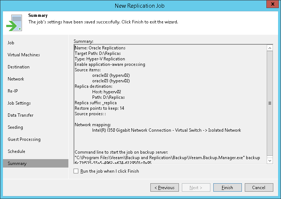Click the Summary wizard header icon
This screenshot has width=281, height=199.
14,23
